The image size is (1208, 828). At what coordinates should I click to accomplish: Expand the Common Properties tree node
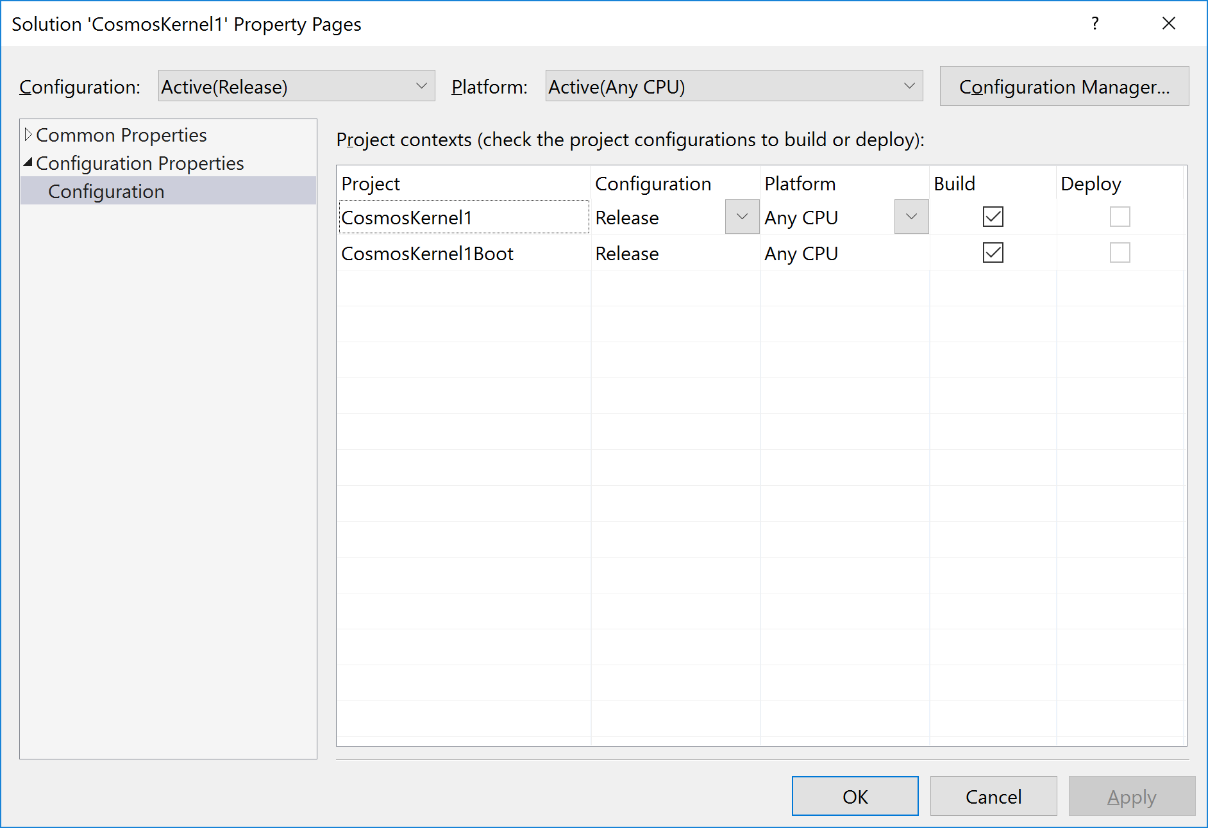coord(28,134)
